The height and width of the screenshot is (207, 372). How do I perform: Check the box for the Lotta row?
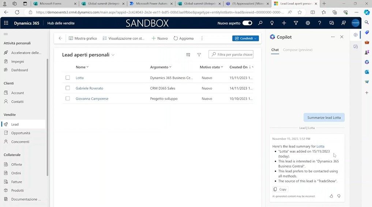pyautogui.click(x=68, y=78)
